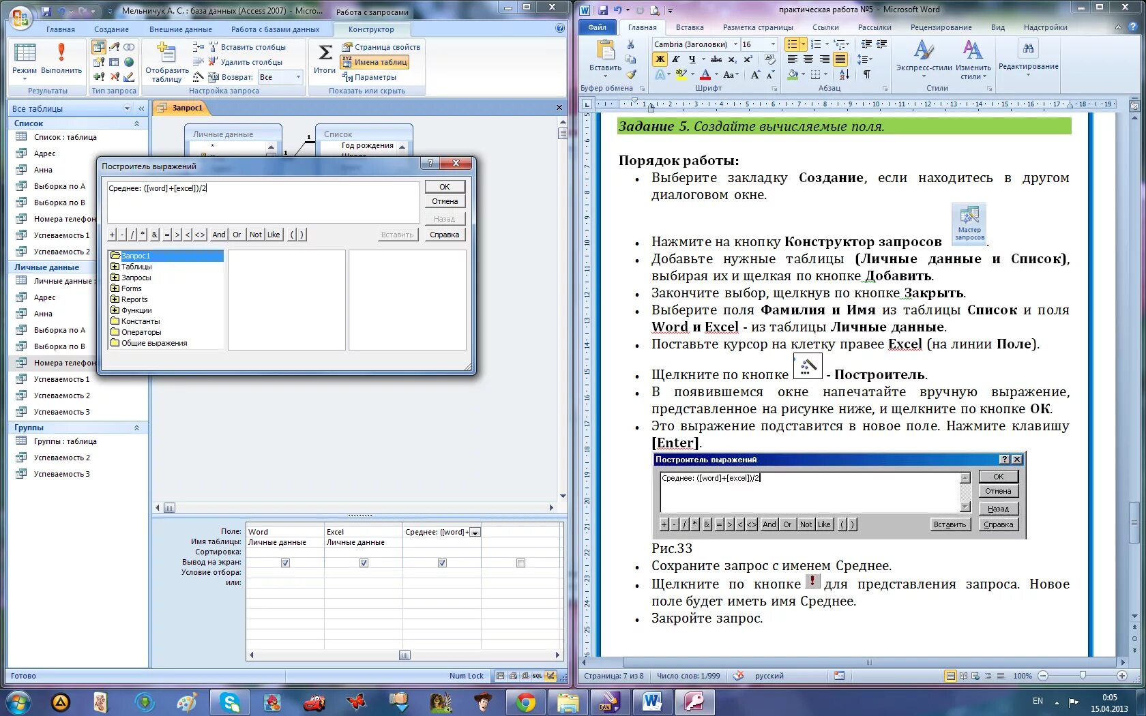Toggle Justify alignment in Word
This screenshot has width=1146, height=716.
click(840, 59)
